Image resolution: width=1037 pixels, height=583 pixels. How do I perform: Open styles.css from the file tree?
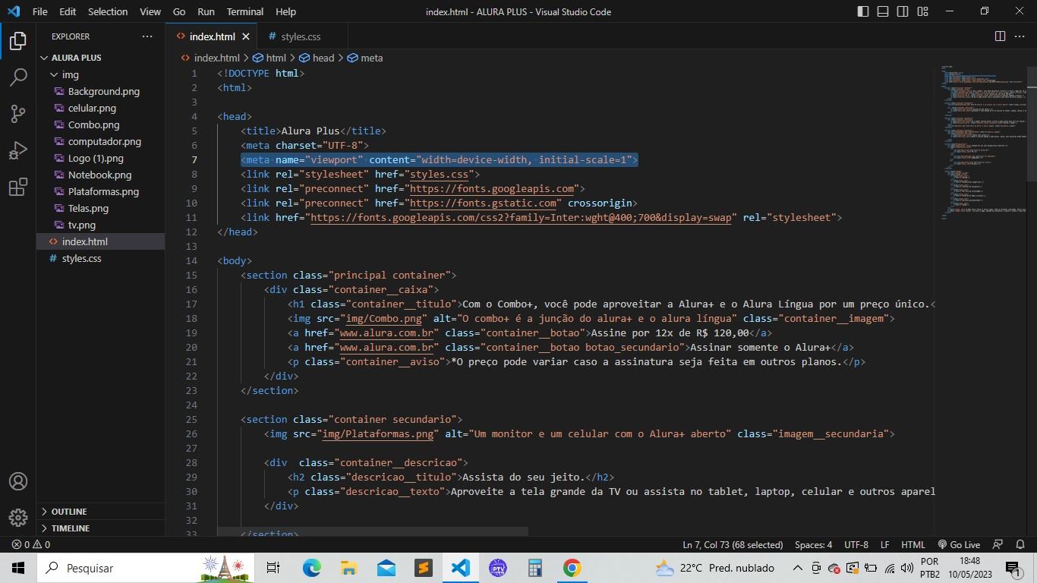coord(81,258)
